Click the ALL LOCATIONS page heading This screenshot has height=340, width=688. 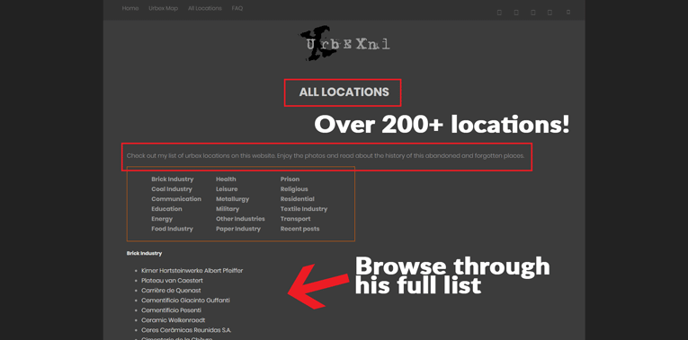(x=344, y=92)
